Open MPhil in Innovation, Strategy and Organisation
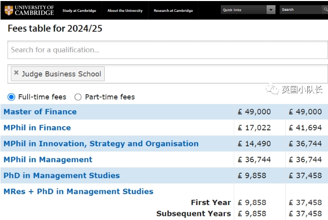 click(101, 144)
